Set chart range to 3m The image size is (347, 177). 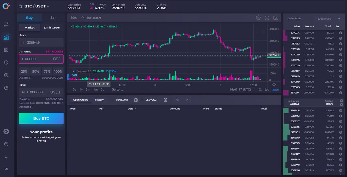point(88,90)
